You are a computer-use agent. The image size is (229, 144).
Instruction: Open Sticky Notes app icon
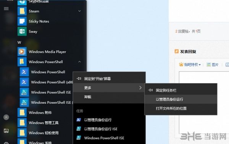coord(22,21)
